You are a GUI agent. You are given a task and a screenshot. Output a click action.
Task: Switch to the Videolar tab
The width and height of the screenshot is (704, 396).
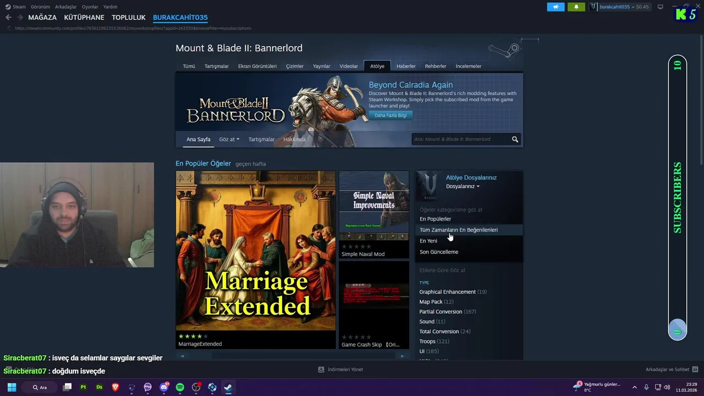tap(349, 66)
